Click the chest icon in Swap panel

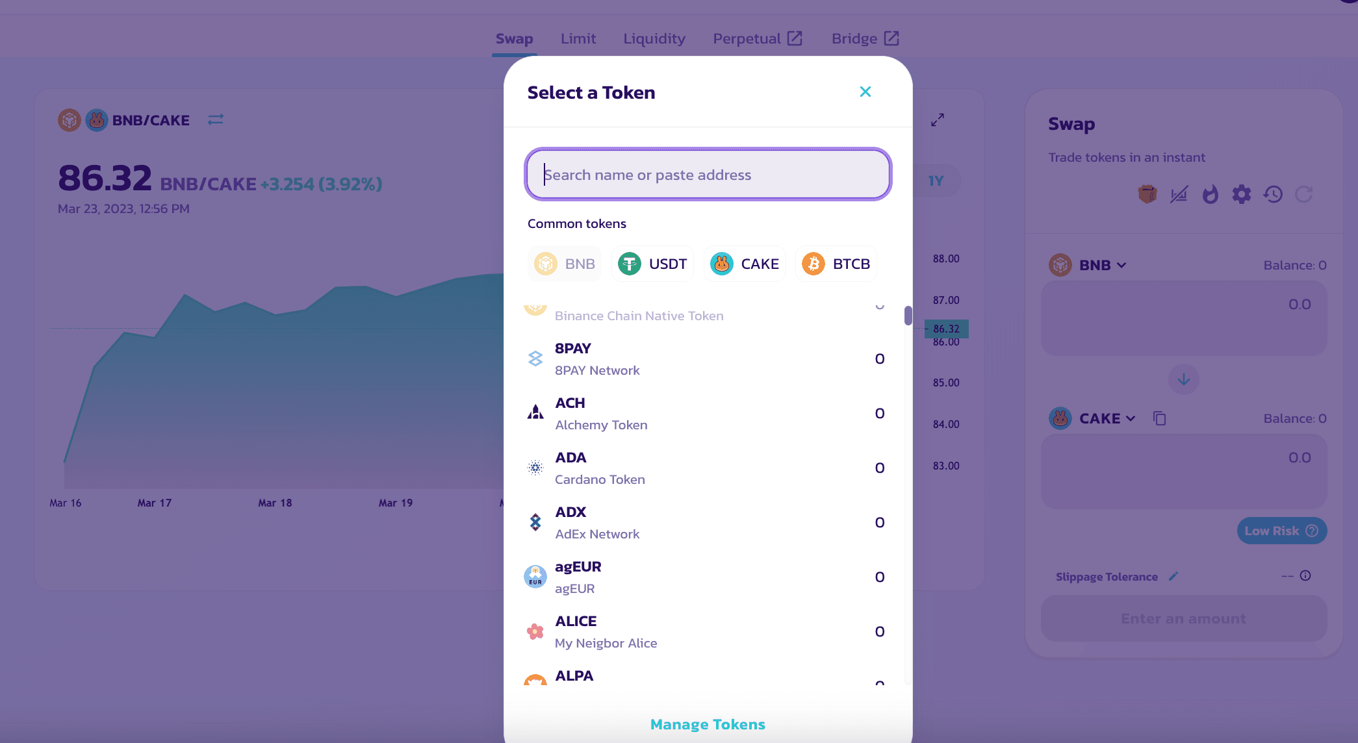click(x=1147, y=194)
